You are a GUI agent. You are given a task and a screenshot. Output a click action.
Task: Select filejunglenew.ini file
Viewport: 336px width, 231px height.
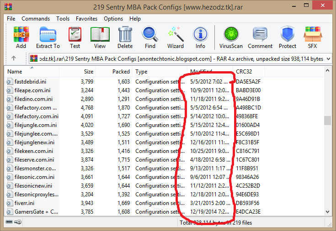click(34, 142)
